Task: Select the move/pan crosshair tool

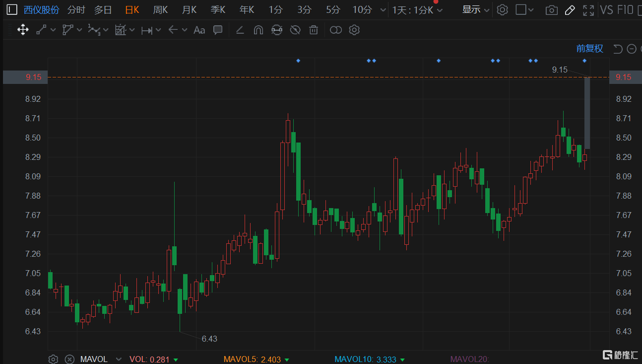Action: click(x=23, y=30)
